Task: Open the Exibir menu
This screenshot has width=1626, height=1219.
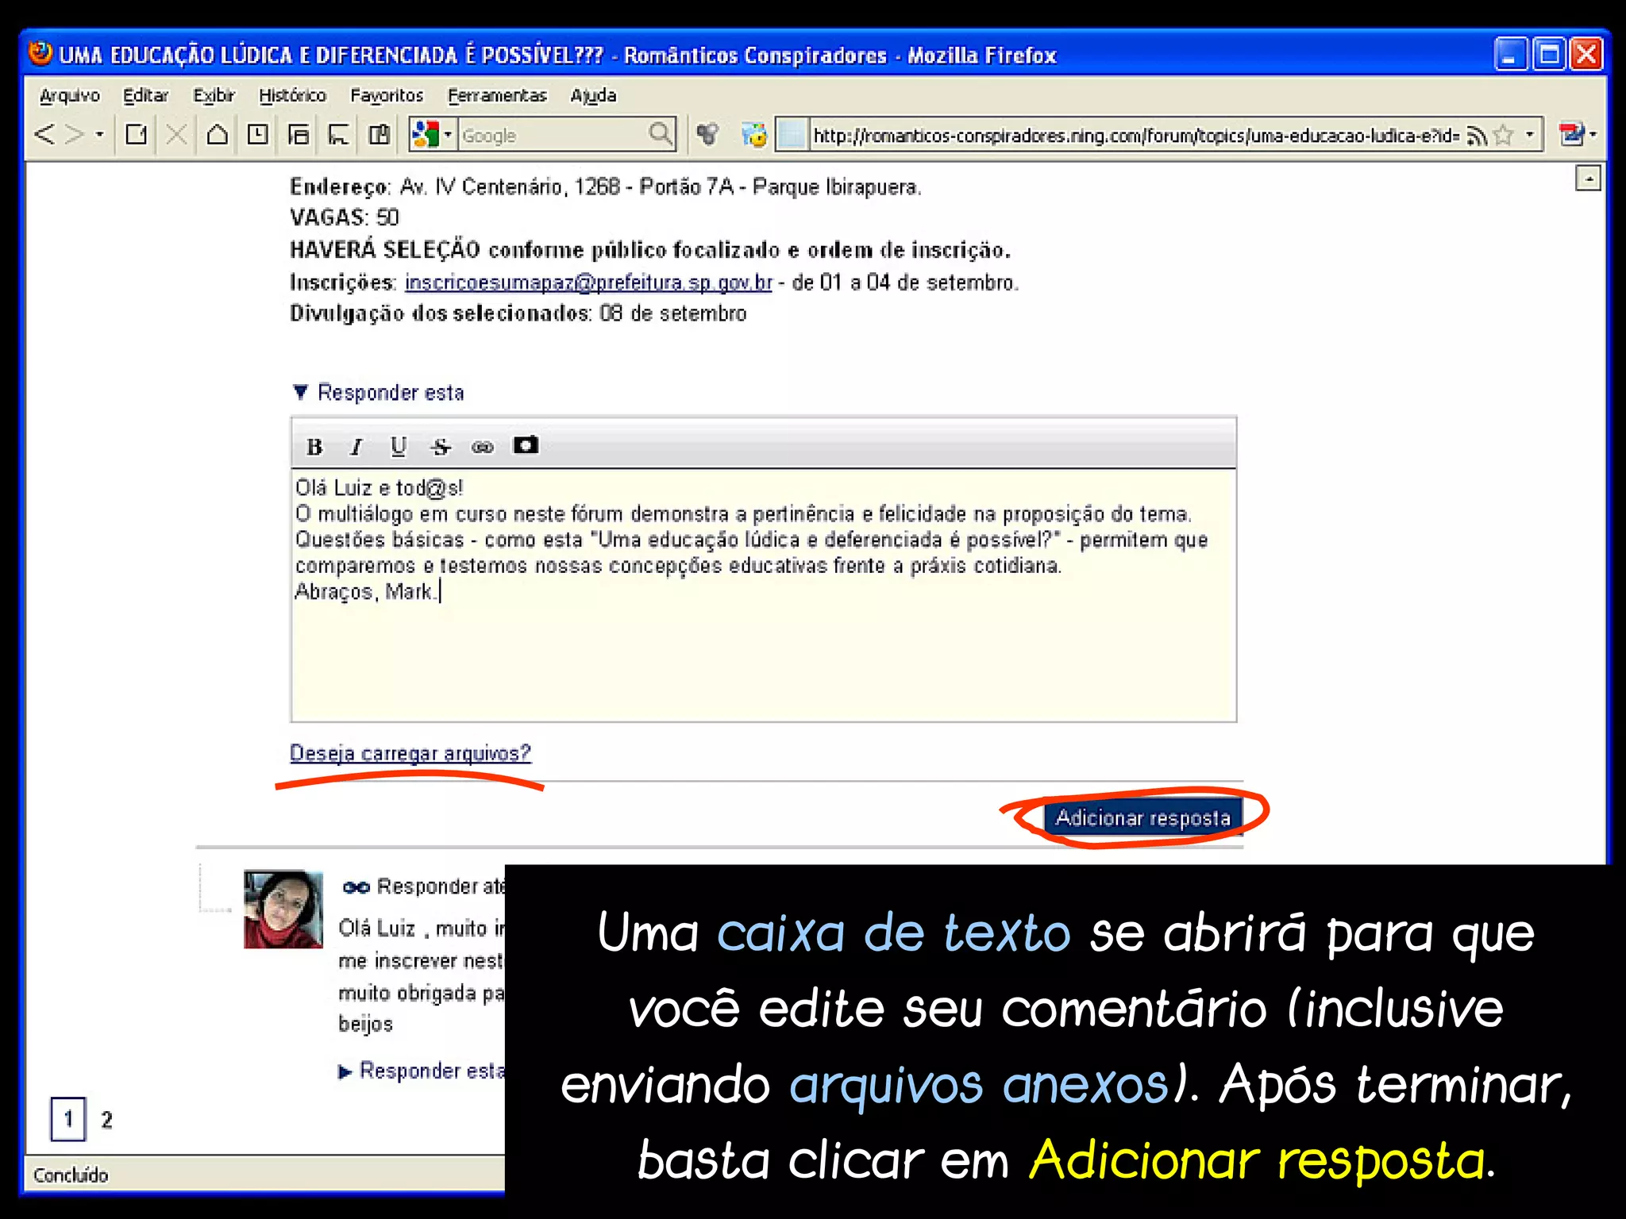Action: point(214,95)
